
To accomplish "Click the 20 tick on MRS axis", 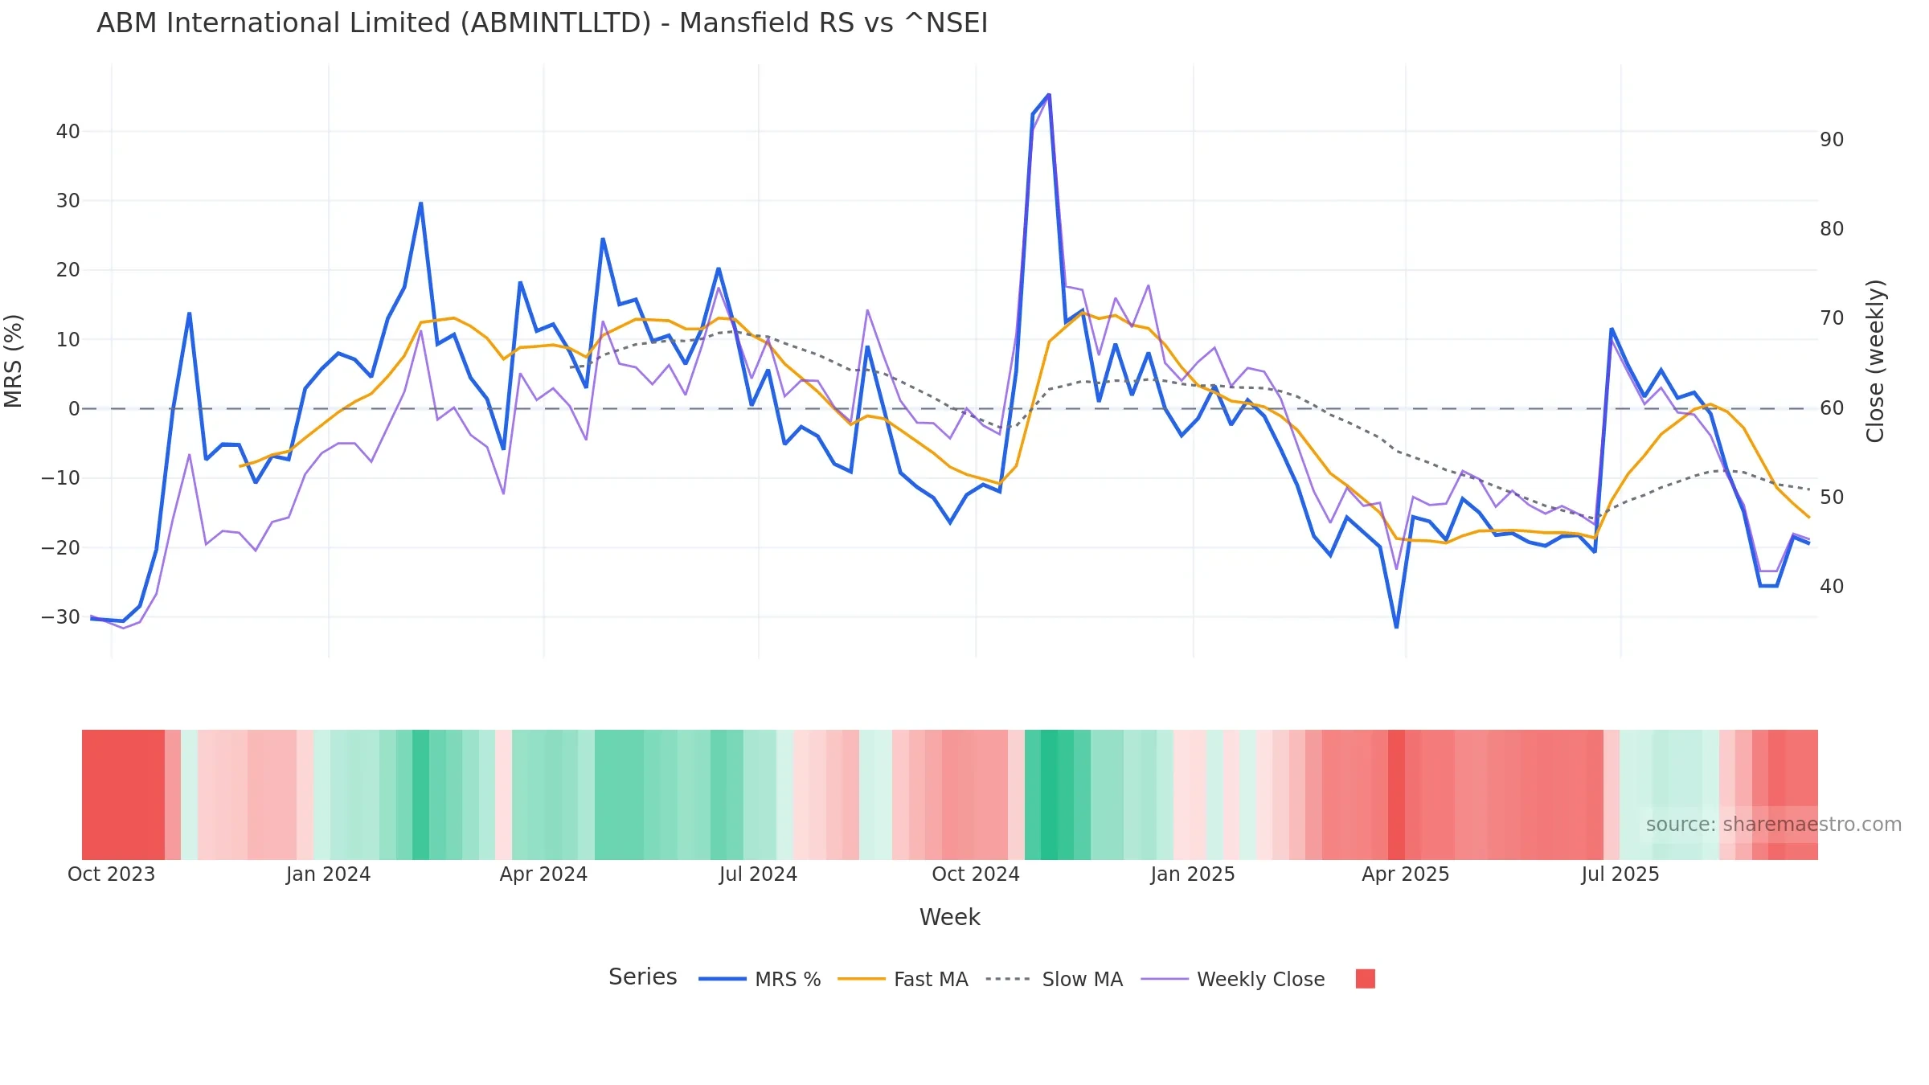I will click(x=68, y=270).
